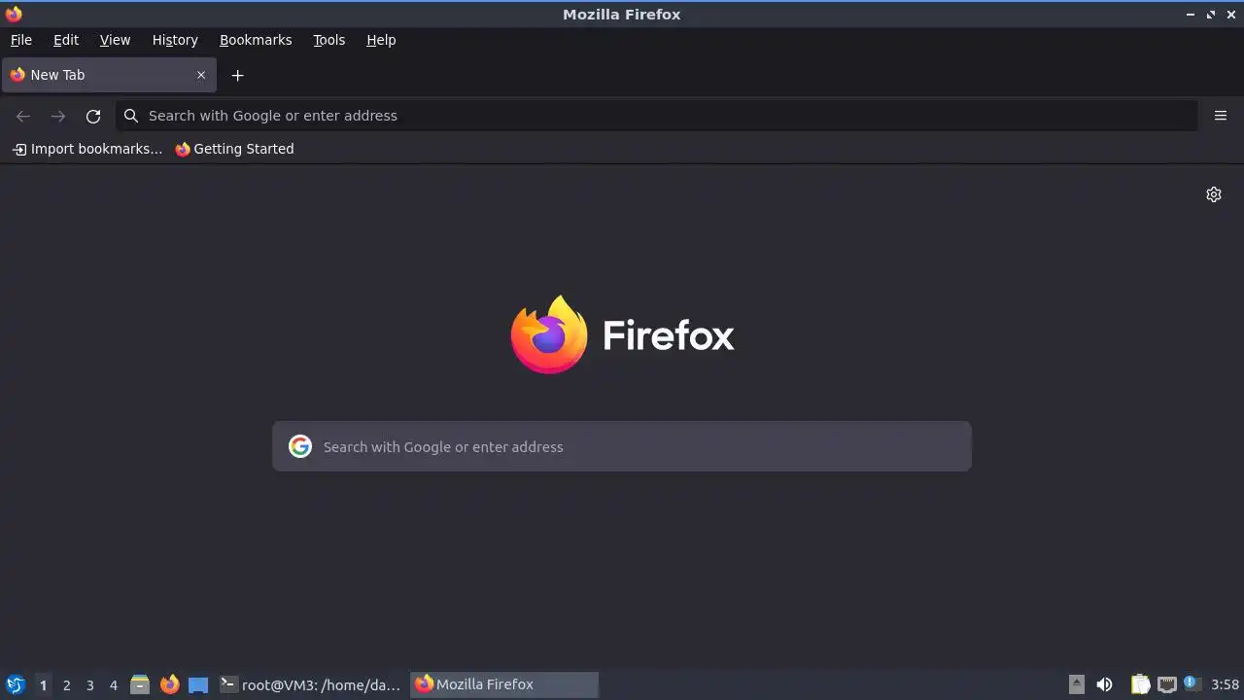Open the Bookmarks menu
This screenshot has height=700, width=1244.
(x=256, y=40)
